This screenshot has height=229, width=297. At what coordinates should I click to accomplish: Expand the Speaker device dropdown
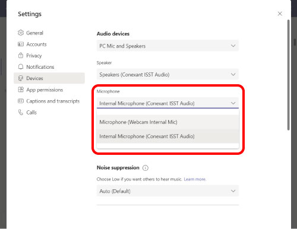coord(168,74)
